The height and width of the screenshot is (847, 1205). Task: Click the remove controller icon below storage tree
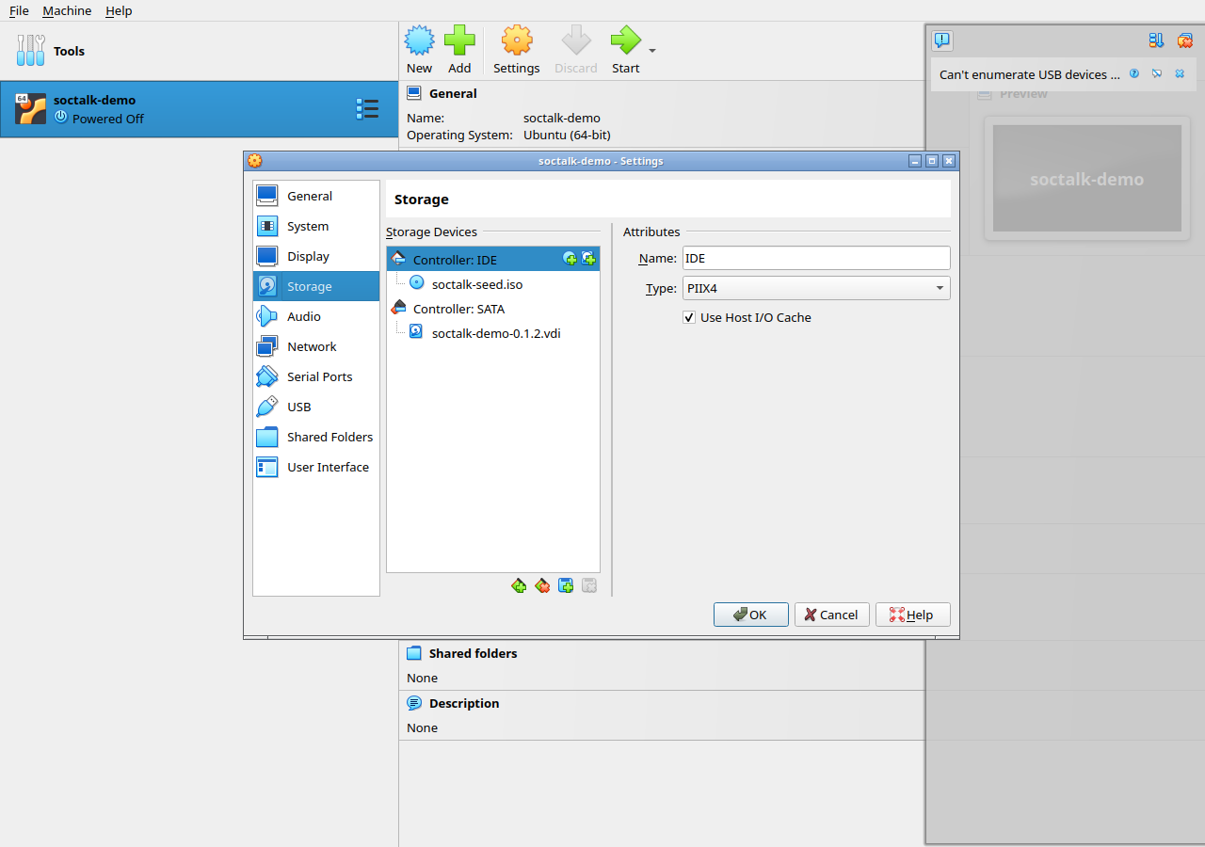[x=542, y=585]
